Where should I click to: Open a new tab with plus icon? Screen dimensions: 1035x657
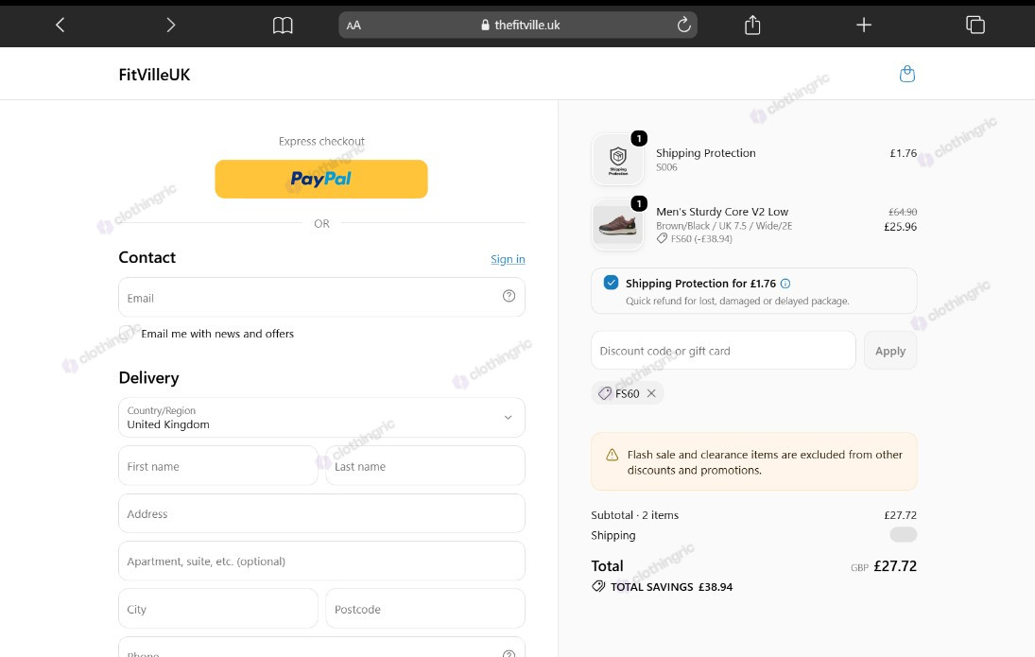863,26
